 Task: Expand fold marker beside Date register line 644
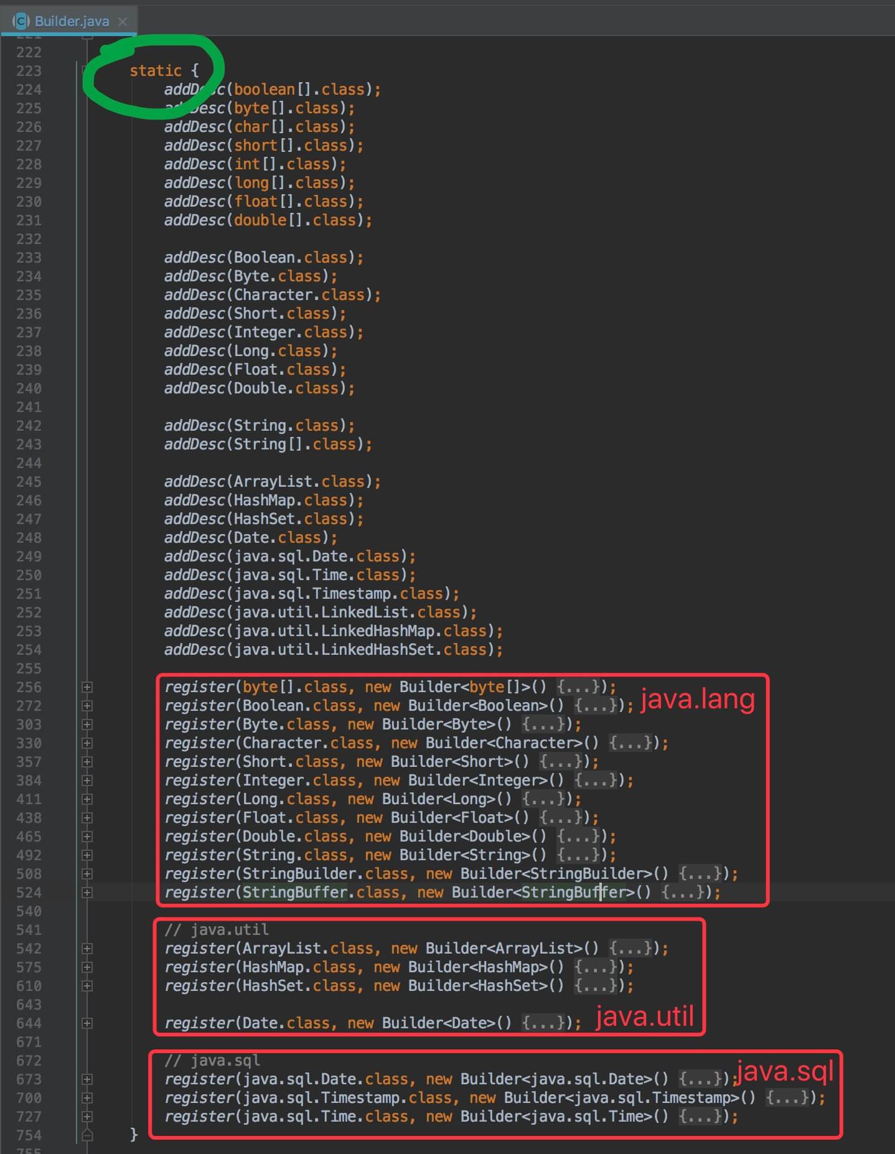coord(87,1023)
